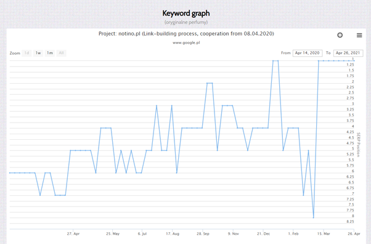Click the first data point at position 6
This screenshot has height=244, width=371.
pyautogui.click(x=10, y=173)
